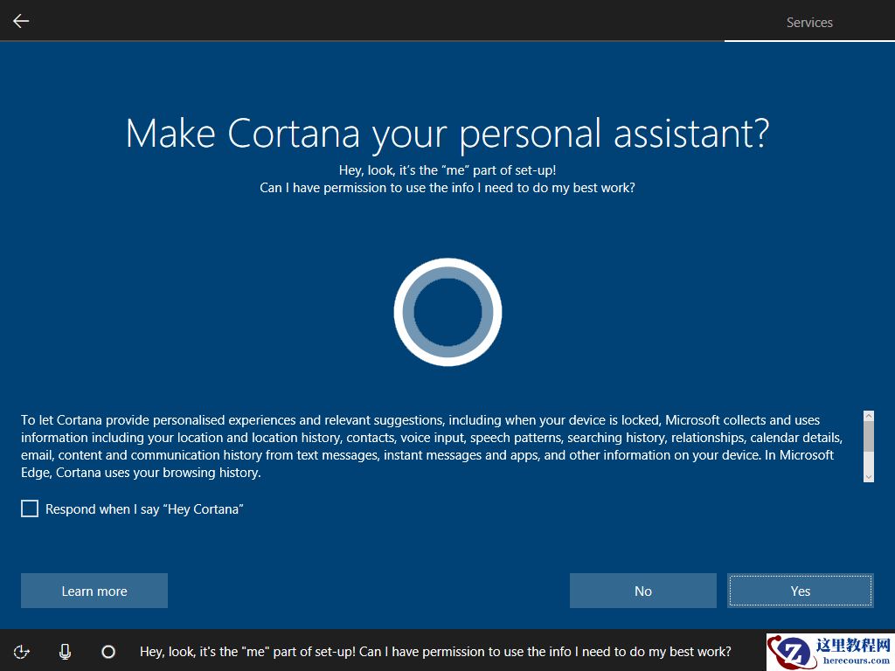Click the "Respond when I say Hey Cortana" label
This screenshot has height=671, width=895.
click(x=144, y=509)
